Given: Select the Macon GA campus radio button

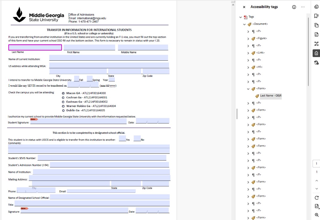Looking at the screenshot, I should (x=63, y=93).
